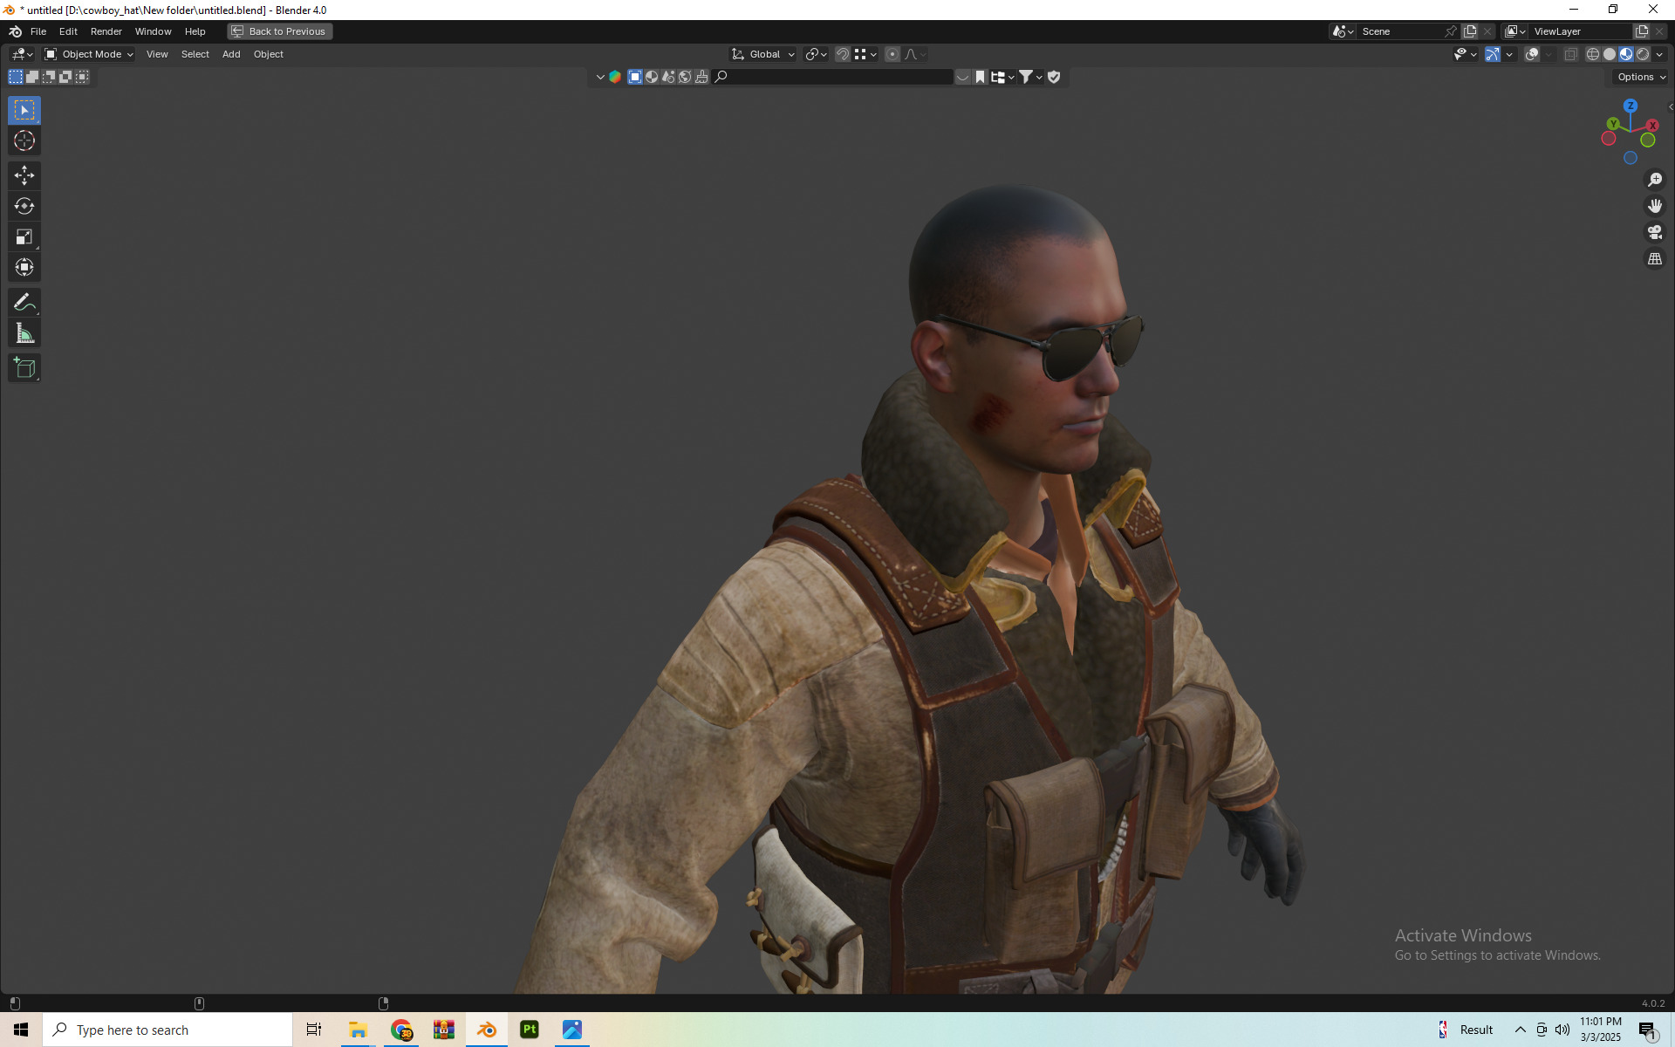Image resolution: width=1675 pixels, height=1047 pixels.
Task: Click the Z axis on navigation gizmo
Action: pyautogui.click(x=1631, y=106)
